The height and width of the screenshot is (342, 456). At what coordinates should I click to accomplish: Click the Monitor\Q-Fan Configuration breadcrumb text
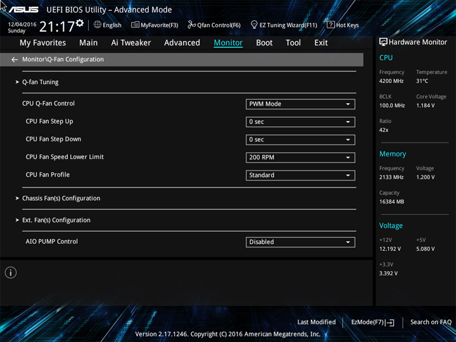click(x=63, y=60)
